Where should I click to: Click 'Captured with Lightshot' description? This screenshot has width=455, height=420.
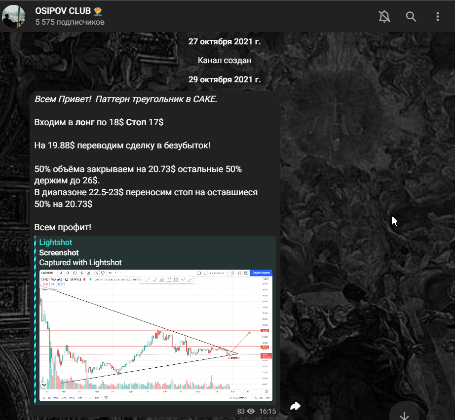[80, 263]
